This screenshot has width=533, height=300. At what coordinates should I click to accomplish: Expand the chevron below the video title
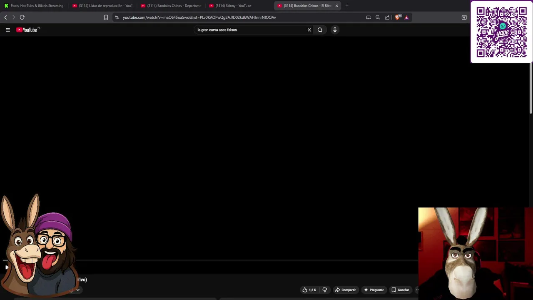coord(77,290)
